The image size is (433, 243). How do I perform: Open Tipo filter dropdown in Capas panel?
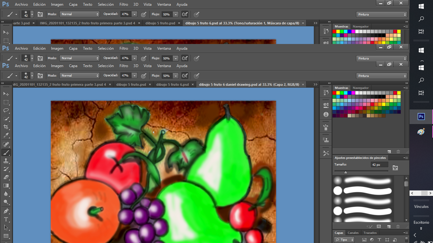click(345, 240)
